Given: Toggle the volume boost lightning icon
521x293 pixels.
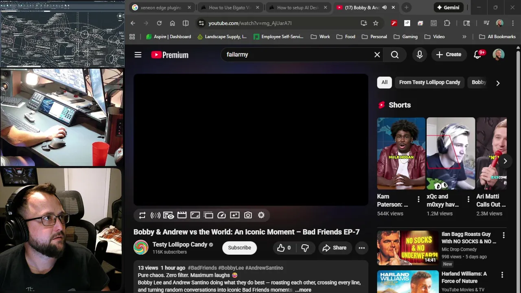Looking at the screenshot, I should (155, 215).
